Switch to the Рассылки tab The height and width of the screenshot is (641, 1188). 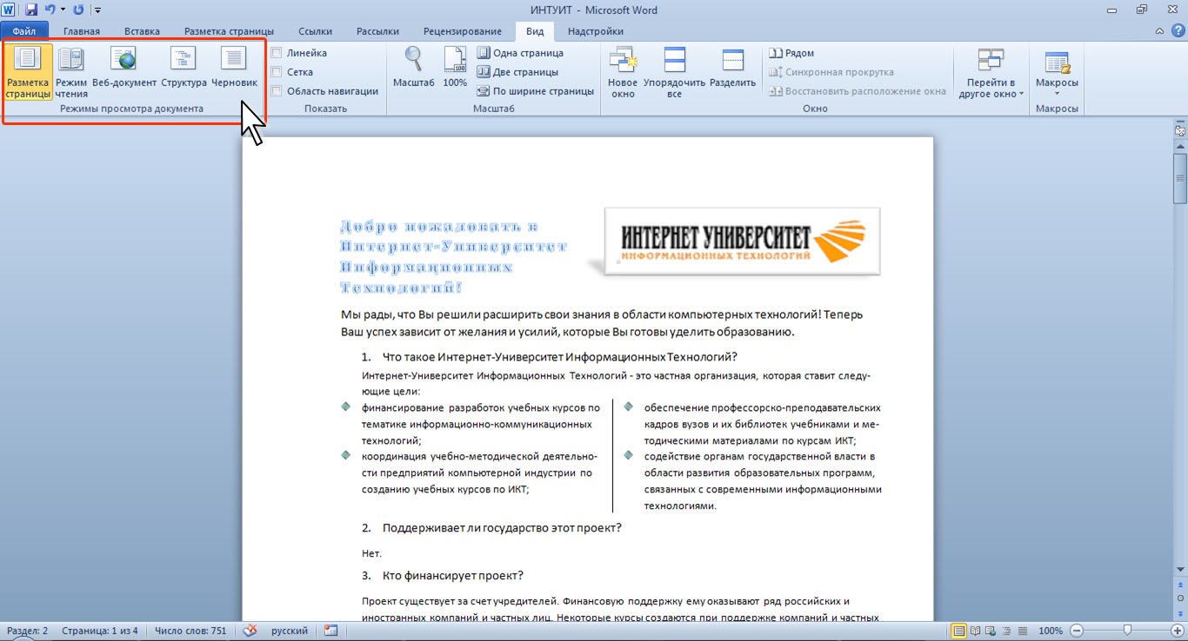378,31
